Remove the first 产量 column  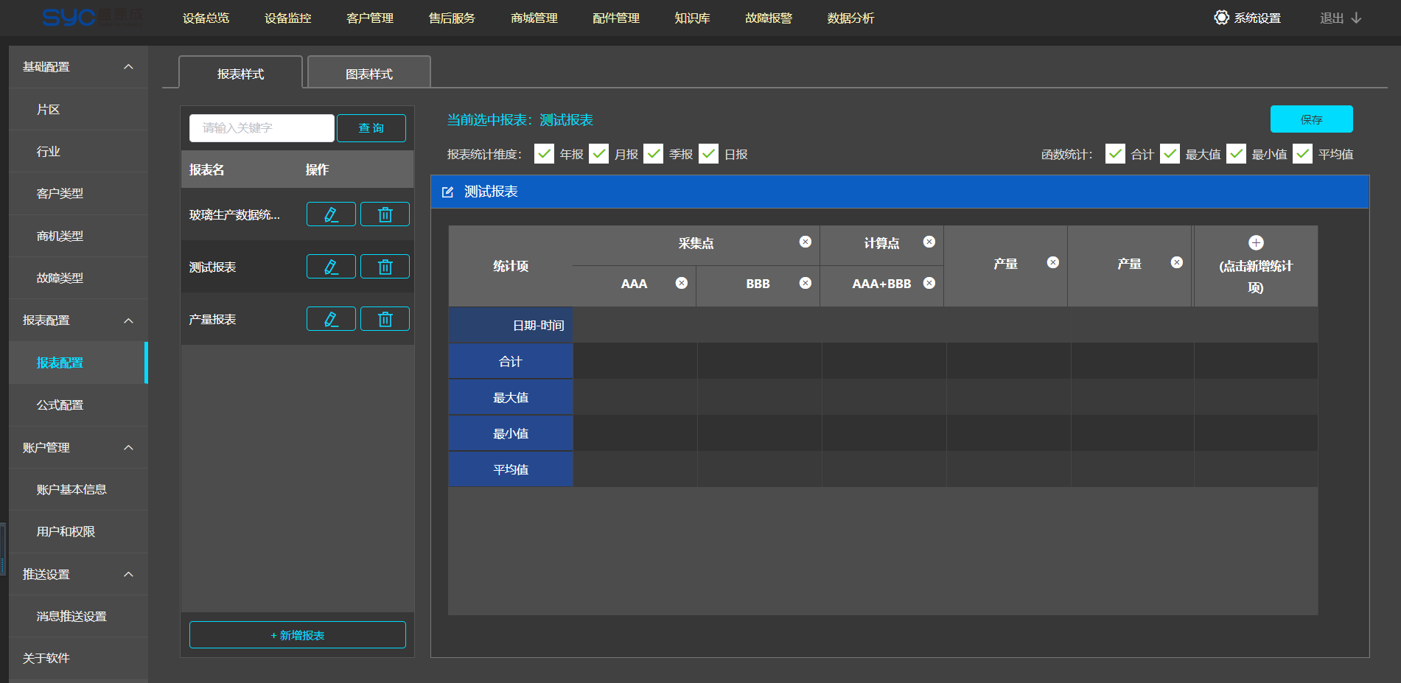(x=1053, y=262)
